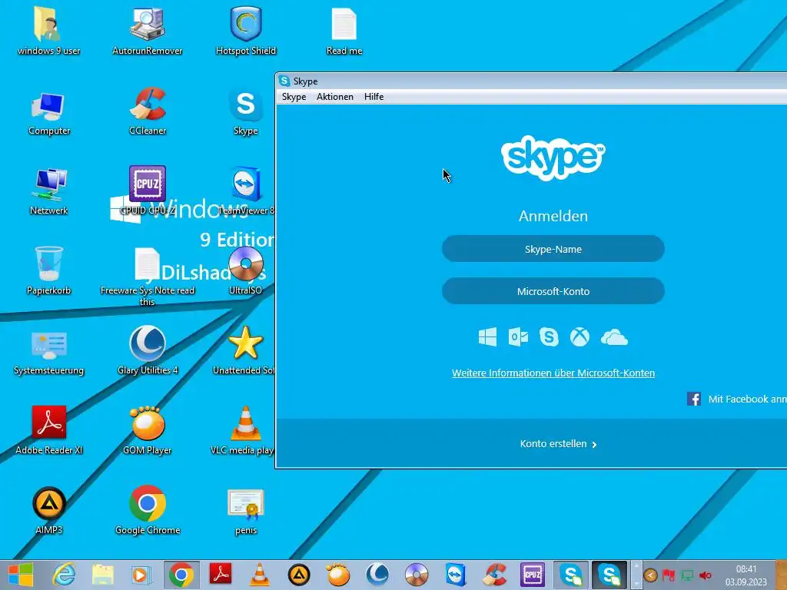Screen dimensions: 787x590
Task: Select Google Chrome desktop icon
Action: (x=147, y=510)
